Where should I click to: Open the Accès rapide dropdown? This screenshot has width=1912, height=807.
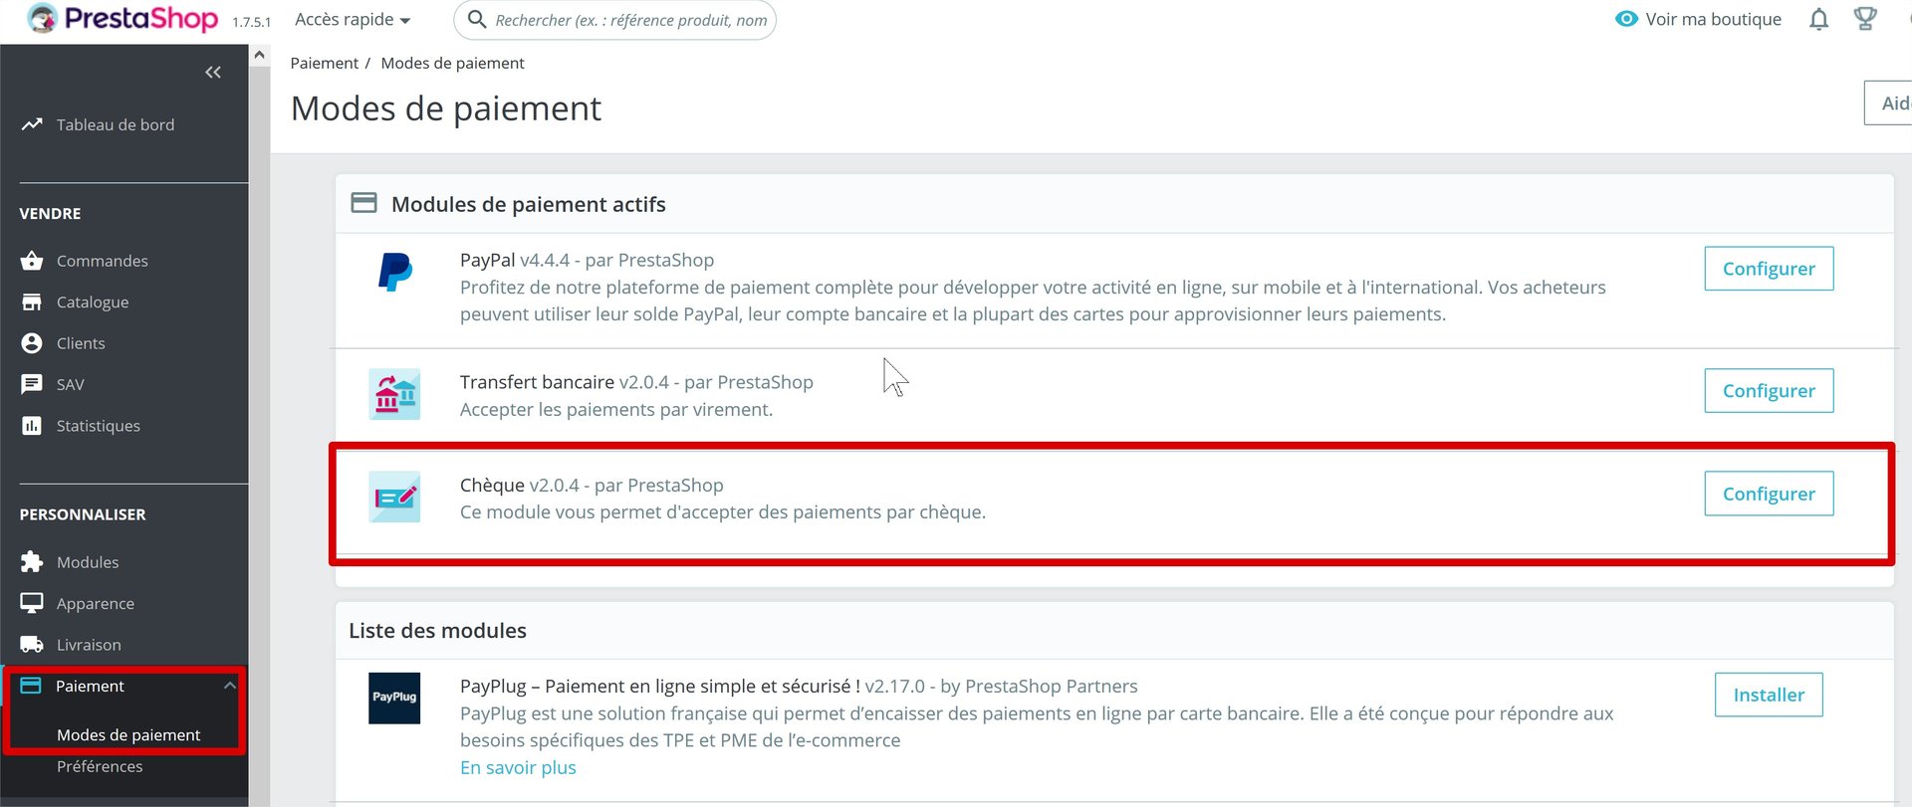coord(353,20)
